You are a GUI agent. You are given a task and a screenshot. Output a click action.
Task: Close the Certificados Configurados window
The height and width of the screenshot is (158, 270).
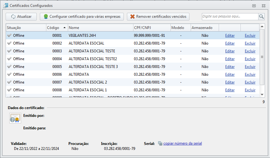click(263, 6)
